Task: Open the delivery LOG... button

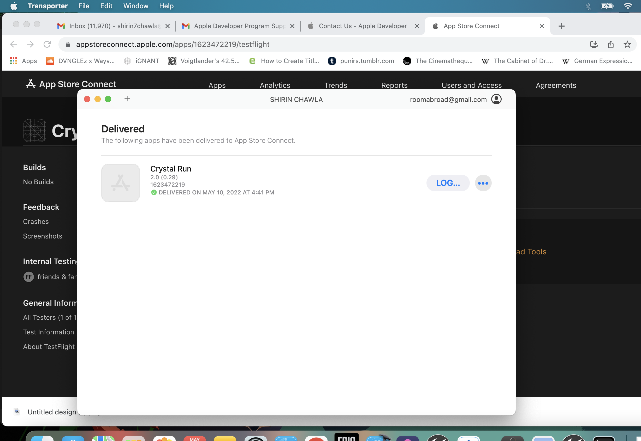Action: pyautogui.click(x=448, y=183)
